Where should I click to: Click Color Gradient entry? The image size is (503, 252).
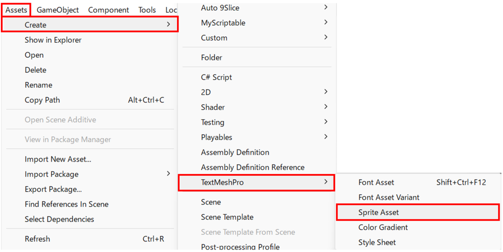(x=383, y=227)
